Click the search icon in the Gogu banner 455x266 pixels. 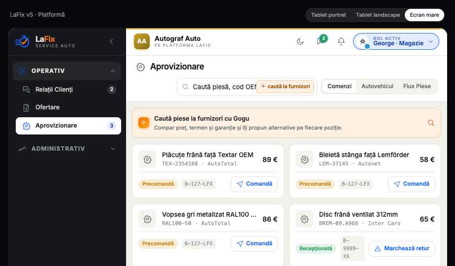431,123
